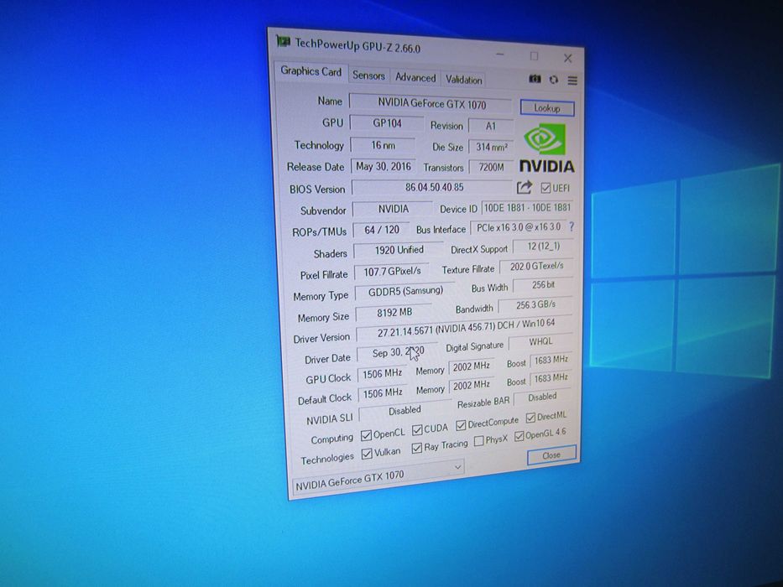783x587 pixels.
Task: Click the Memory Type field GDDR5 (Samsung)
Action: [x=405, y=292]
